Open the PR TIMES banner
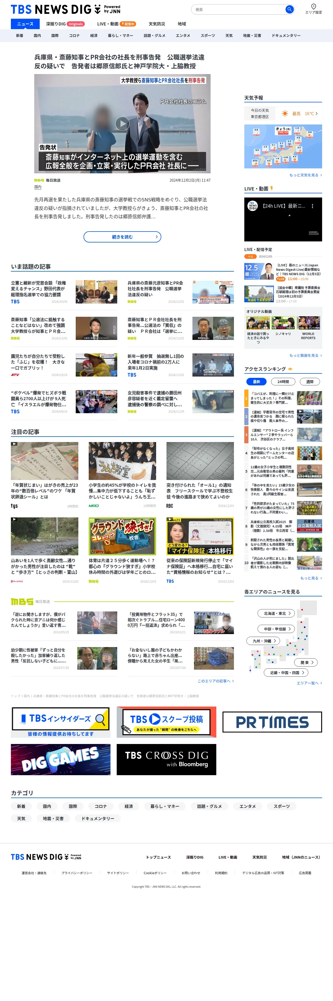 [x=272, y=722]
